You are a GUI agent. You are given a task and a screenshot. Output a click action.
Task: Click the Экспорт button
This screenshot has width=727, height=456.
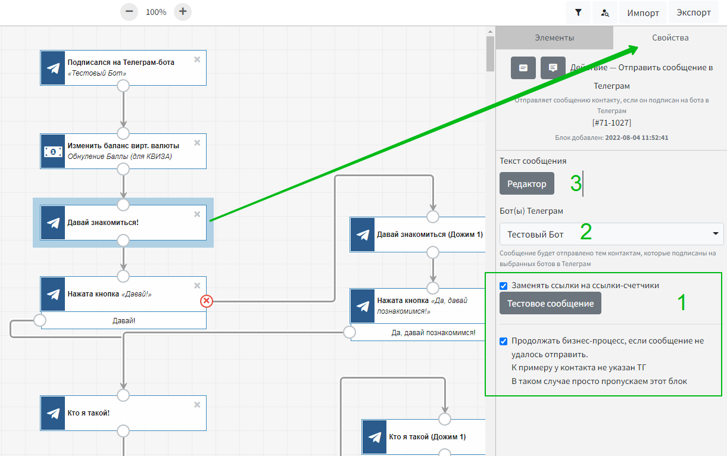pyautogui.click(x=694, y=13)
